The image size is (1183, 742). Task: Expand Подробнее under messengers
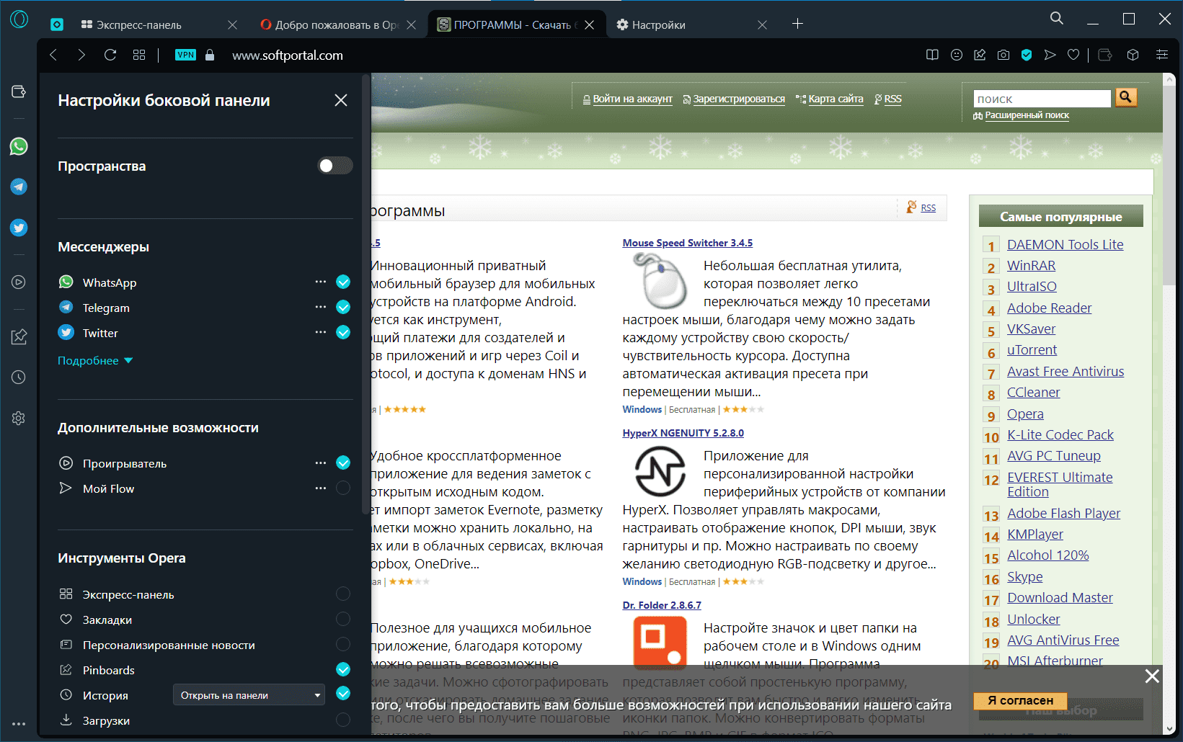coord(95,360)
